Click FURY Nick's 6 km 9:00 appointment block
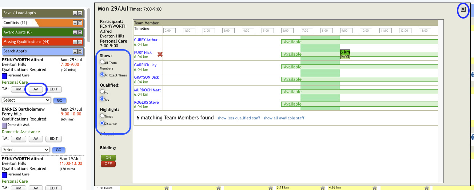Screen dimensions: 474x190 [x=345, y=55]
